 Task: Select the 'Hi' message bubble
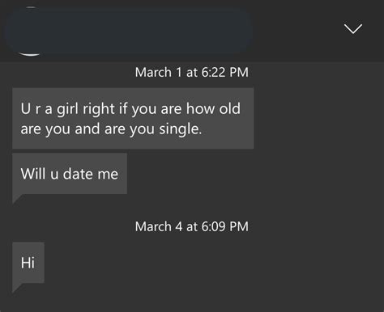click(x=28, y=263)
